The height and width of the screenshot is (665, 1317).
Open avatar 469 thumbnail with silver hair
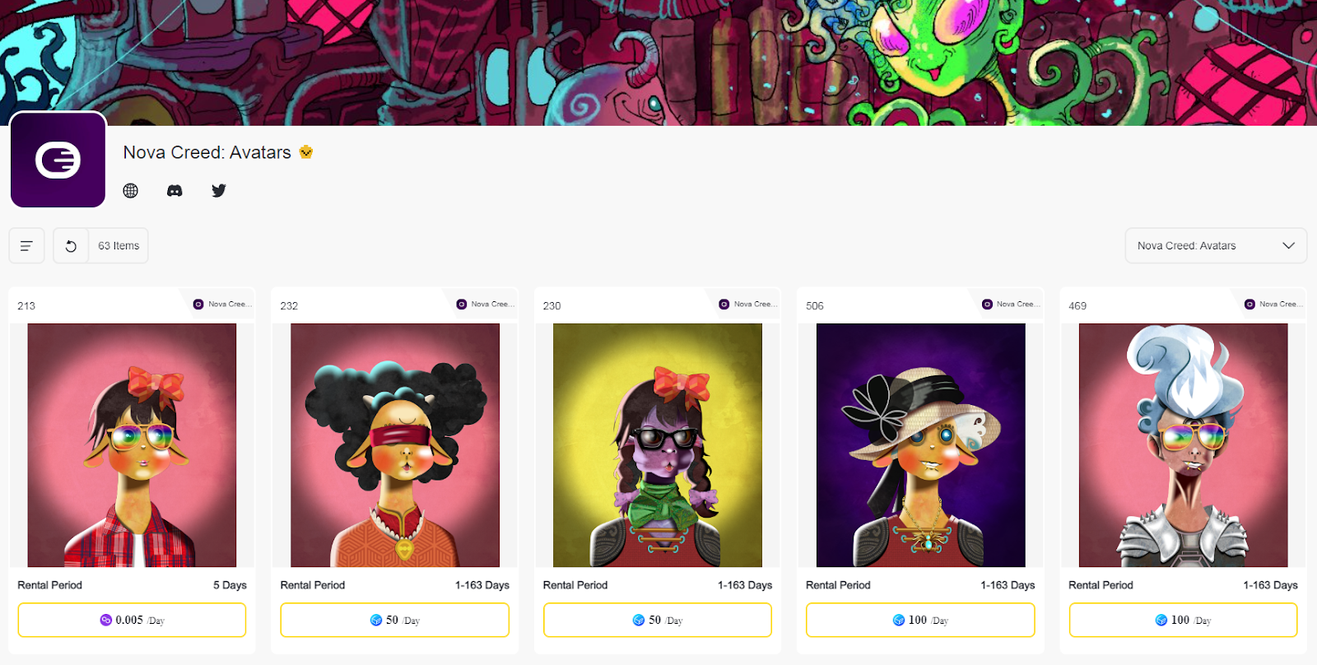coord(1183,445)
